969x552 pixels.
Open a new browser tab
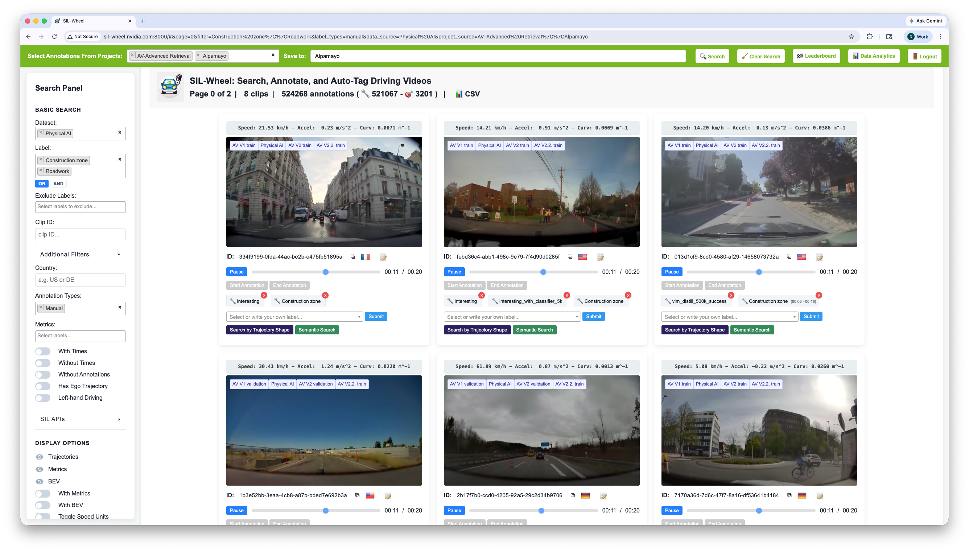click(143, 21)
